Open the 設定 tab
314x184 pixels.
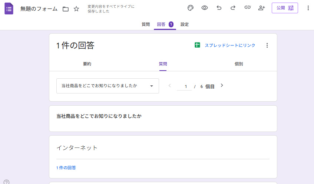click(185, 24)
